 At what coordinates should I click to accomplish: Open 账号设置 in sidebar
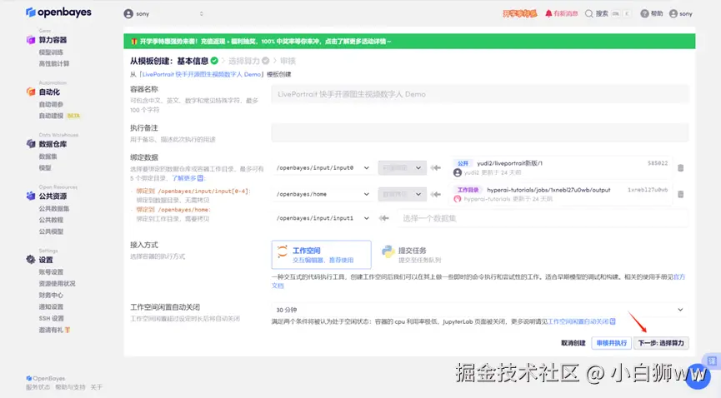click(x=51, y=272)
